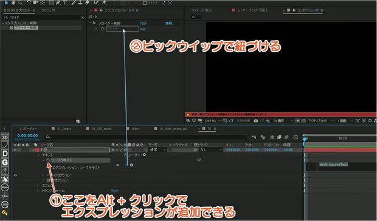Select the Type text tool

(x=65, y=2)
